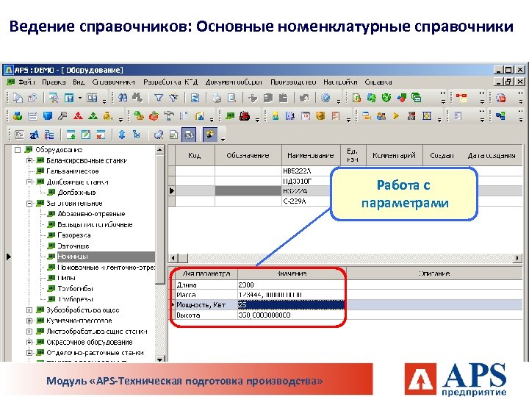The width and height of the screenshot is (529, 397).
Task: Open the Вид menu
Action: tap(79, 82)
